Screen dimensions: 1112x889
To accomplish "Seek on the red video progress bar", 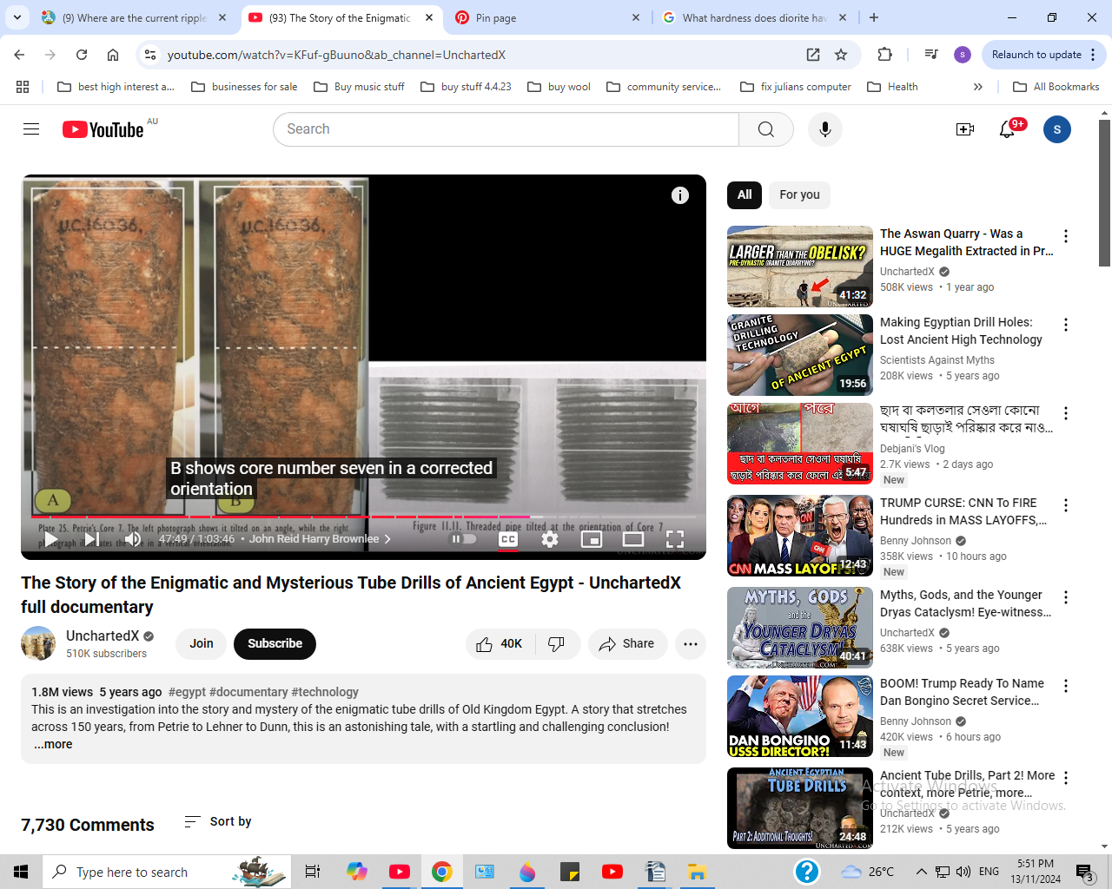I will tap(364, 517).
